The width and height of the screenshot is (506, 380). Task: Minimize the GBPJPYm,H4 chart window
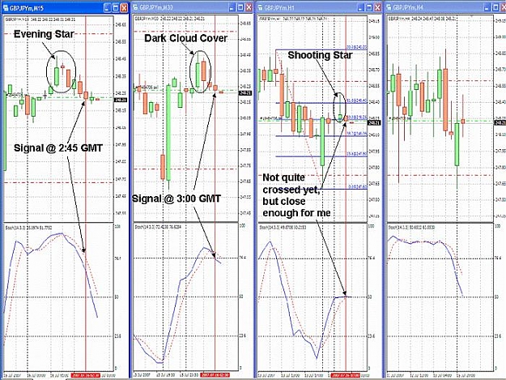pyautogui.click(x=487, y=7)
